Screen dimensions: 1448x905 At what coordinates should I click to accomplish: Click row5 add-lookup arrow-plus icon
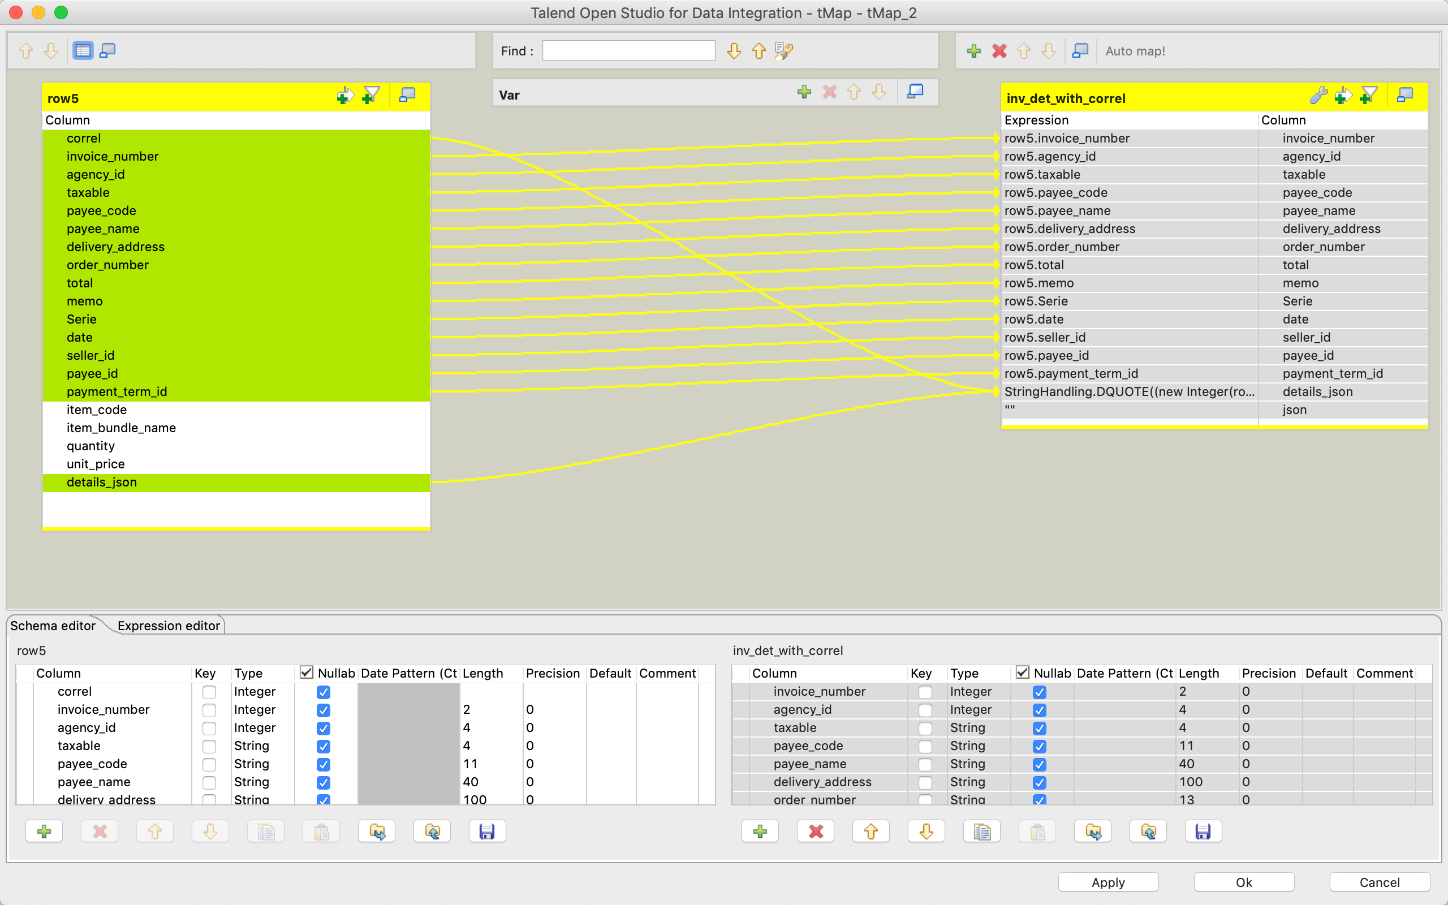[x=344, y=95]
